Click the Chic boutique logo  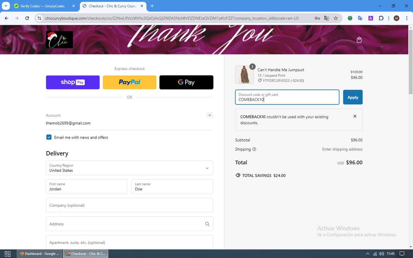59,40
